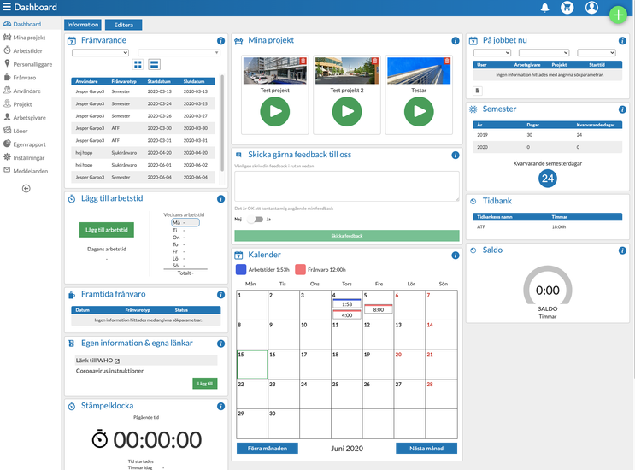Open first dropdown in Frånvarande widget

pyautogui.click(x=101, y=53)
